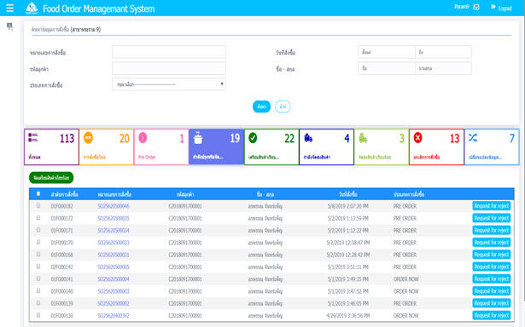Open order link SO2562050034
The width and height of the screenshot is (525, 327).
(x=114, y=231)
